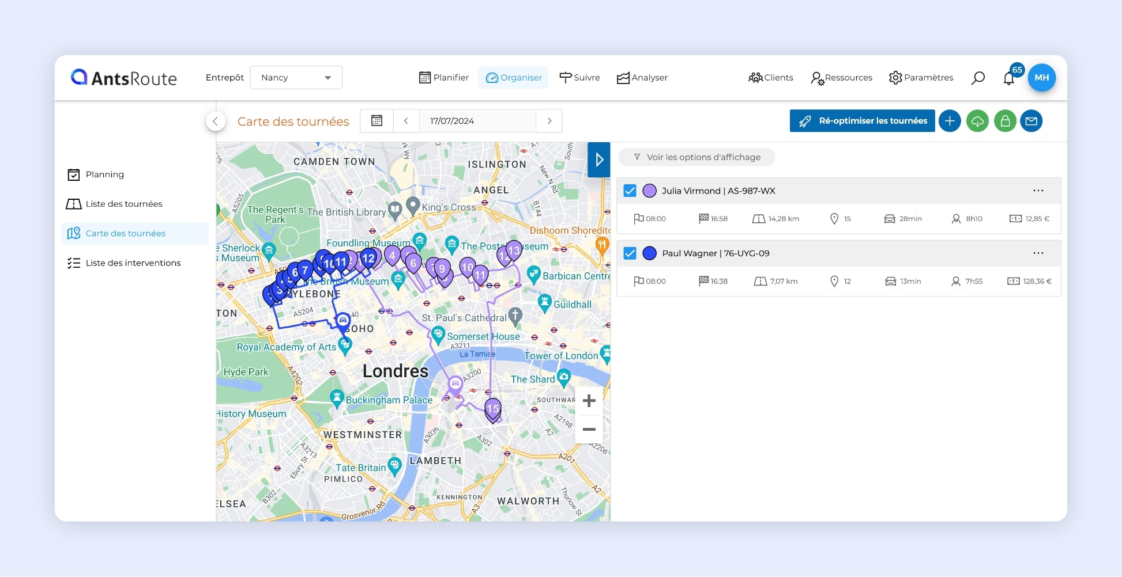Click the notification bell icon
This screenshot has height=577, width=1122.
coord(1008,78)
